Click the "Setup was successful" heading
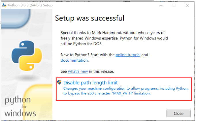The image size is (197, 121). [x=90, y=18]
